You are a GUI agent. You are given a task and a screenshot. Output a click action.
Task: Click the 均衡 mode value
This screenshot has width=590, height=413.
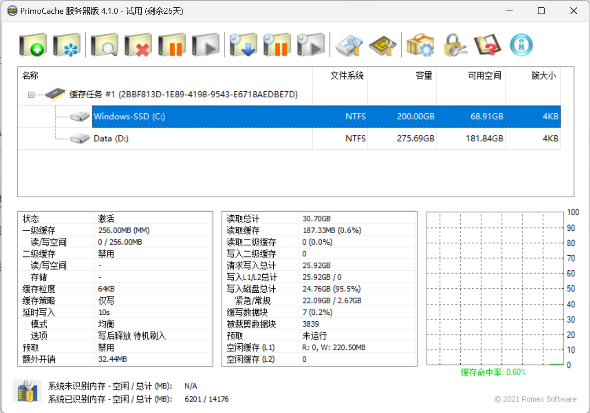coord(106,324)
